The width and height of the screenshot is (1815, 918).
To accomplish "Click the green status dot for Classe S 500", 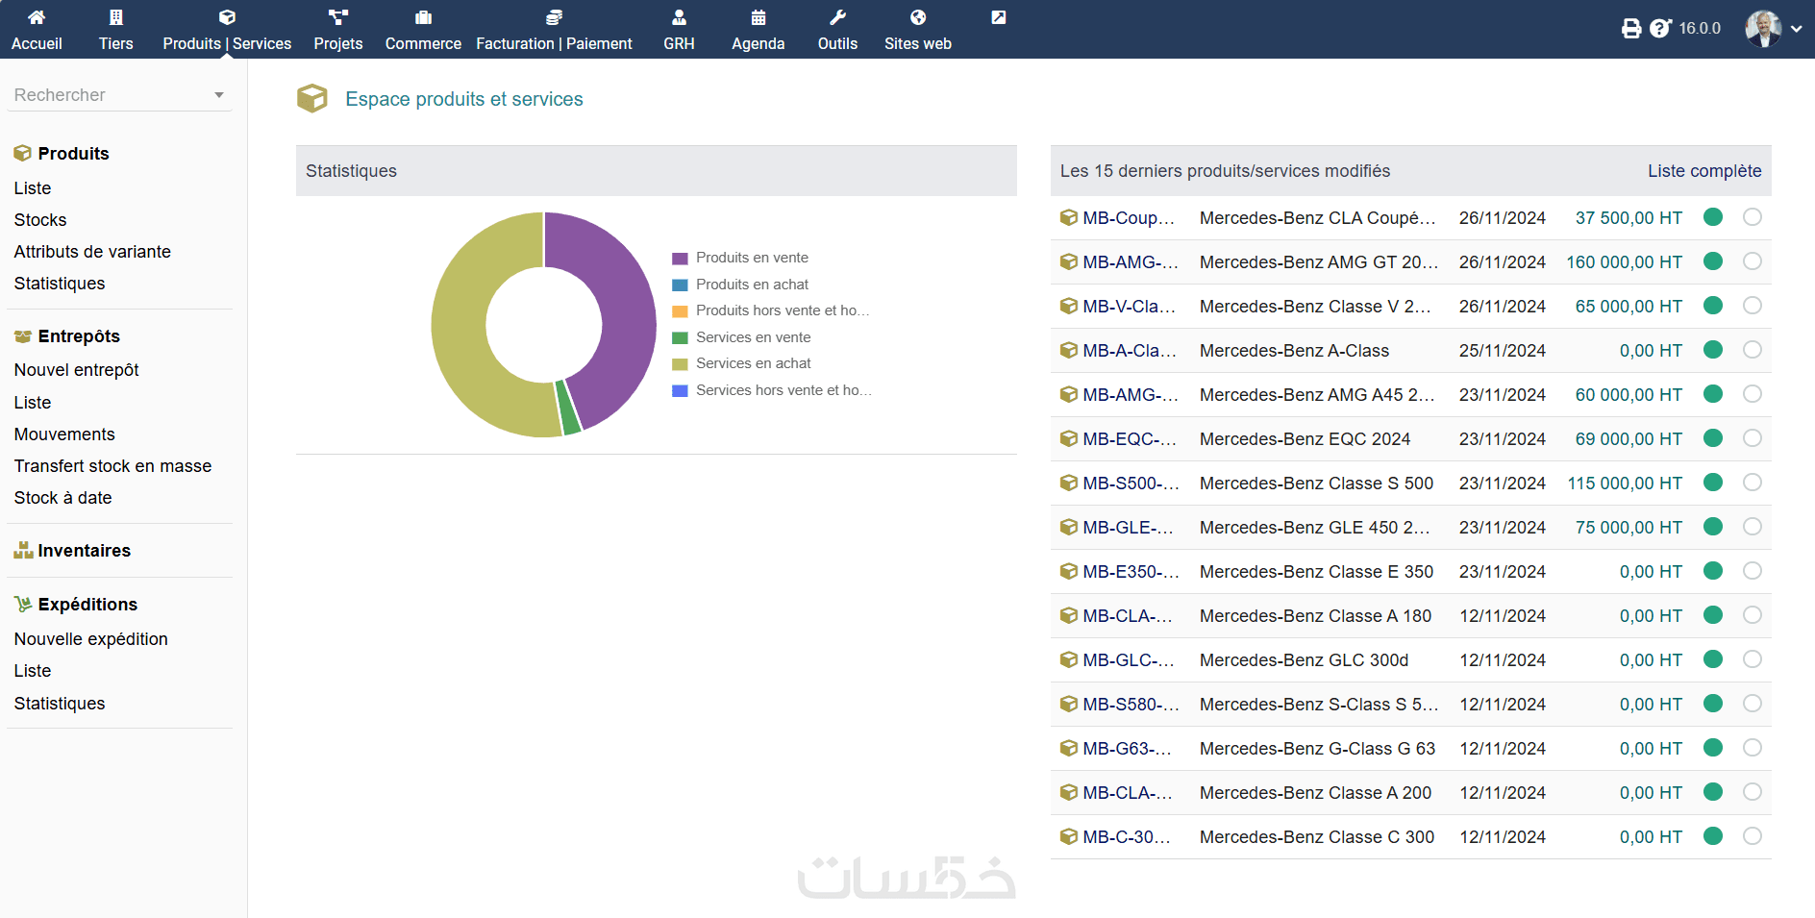I will pyautogui.click(x=1713, y=483).
